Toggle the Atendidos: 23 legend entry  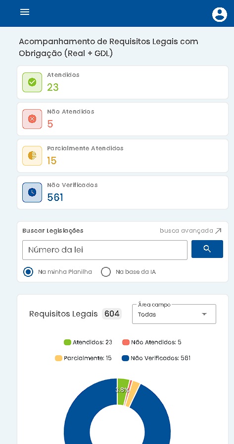(88, 342)
